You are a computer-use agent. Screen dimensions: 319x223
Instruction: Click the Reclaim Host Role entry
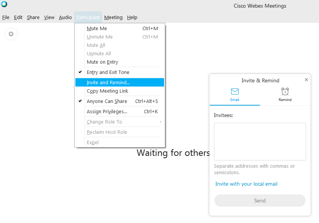(120, 132)
